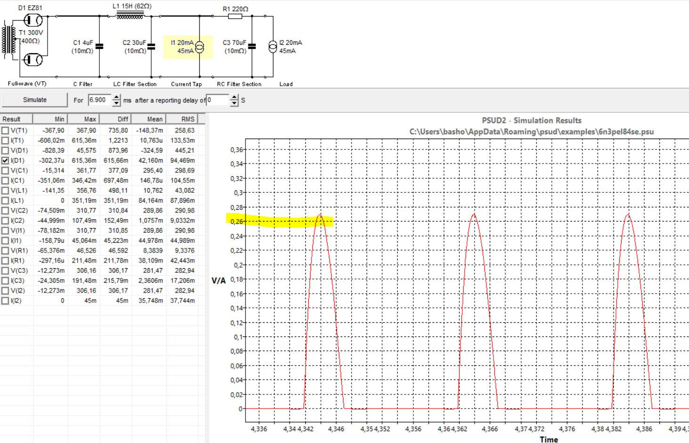689x443 pixels.
Task: Select the I2 load current source symbol
Action: pos(272,47)
